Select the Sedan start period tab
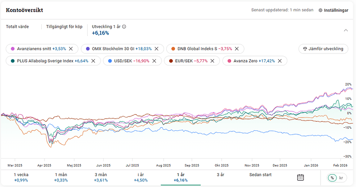This screenshot has height=187, width=356. click(x=261, y=175)
